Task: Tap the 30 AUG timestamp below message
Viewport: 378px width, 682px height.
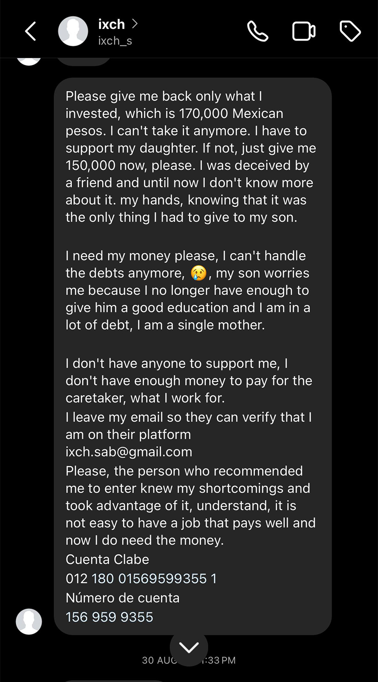Action: tap(189, 660)
